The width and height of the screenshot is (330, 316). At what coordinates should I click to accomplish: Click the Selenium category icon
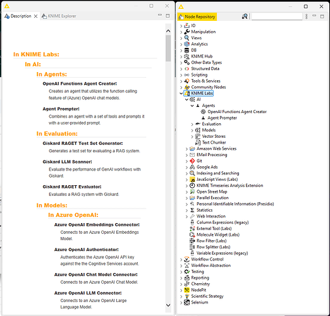click(x=186, y=302)
